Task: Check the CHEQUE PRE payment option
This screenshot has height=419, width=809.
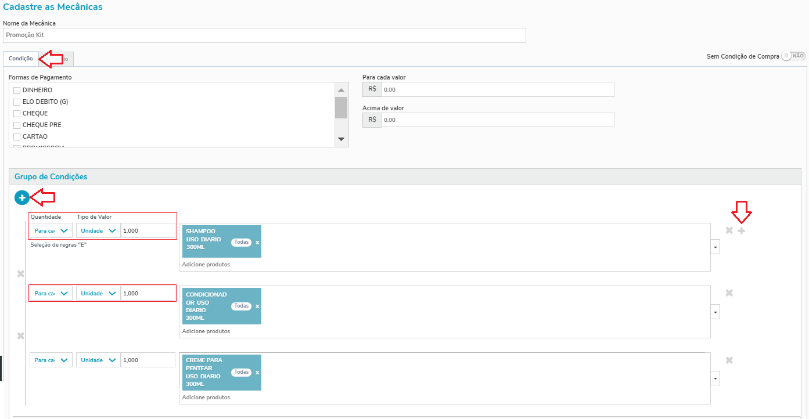Action: (x=17, y=125)
